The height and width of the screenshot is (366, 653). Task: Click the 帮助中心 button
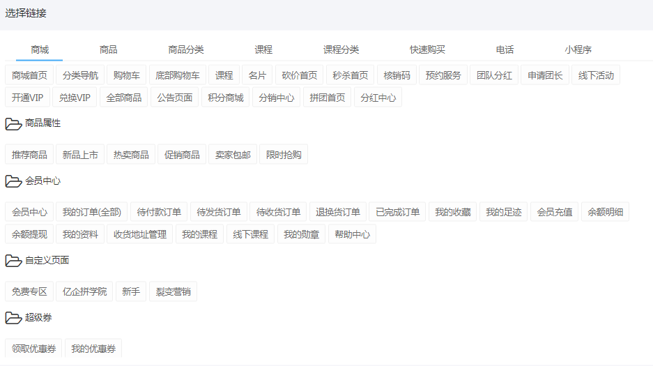point(352,234)
